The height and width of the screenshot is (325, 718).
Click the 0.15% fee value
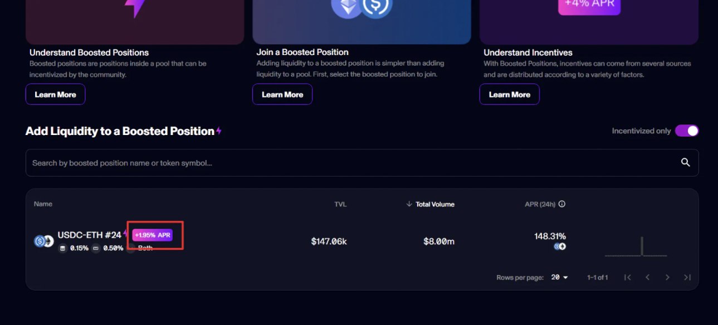click(x=79, y=248)
